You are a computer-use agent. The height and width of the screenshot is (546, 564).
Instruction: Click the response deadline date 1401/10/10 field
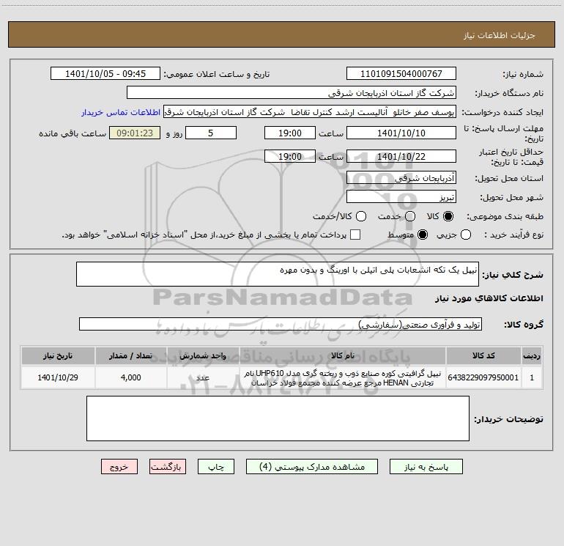tap(401, 133)
